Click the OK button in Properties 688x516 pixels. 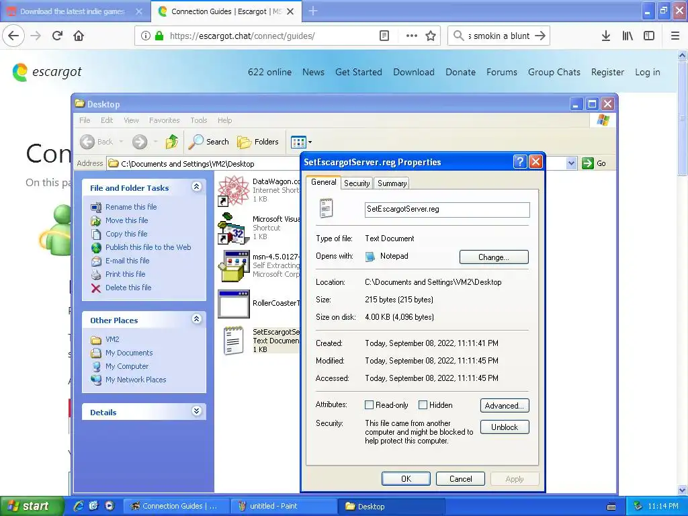click(406, 478)
